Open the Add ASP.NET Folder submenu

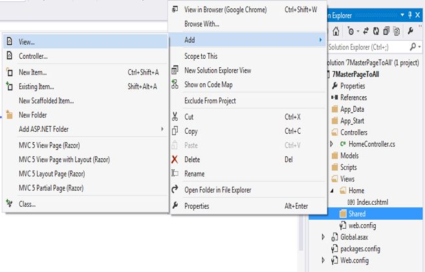(x=85, y=129)
